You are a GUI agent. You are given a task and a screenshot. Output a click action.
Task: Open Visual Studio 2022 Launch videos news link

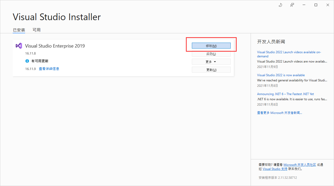click(x=289, y=54)
